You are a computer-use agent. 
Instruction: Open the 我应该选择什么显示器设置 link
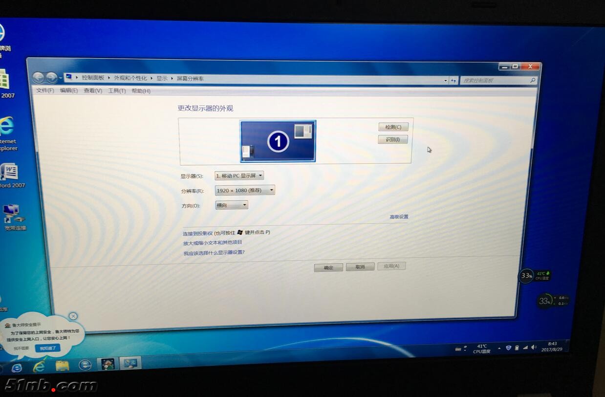214,253
